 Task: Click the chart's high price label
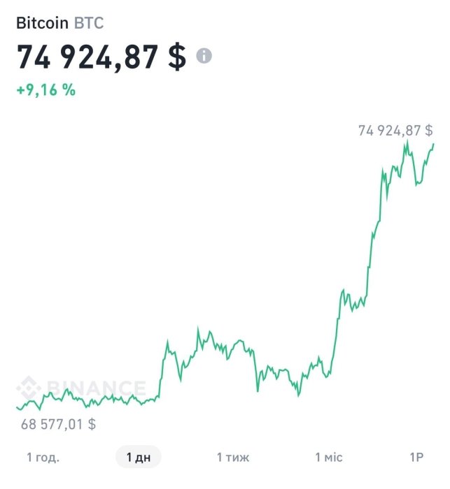pos(395,130)
